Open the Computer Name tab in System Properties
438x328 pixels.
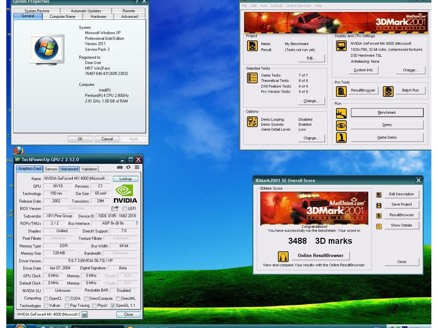click(x=62, y=17)
